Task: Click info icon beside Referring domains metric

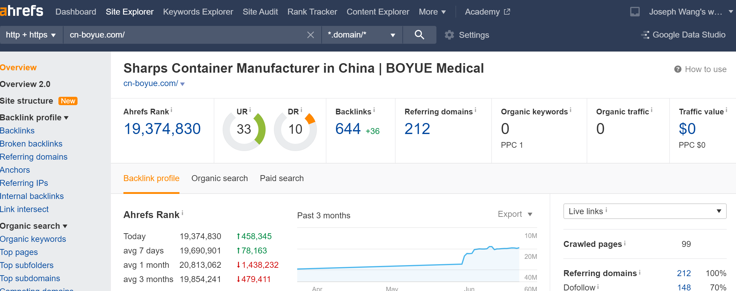Action: [475, 110]
